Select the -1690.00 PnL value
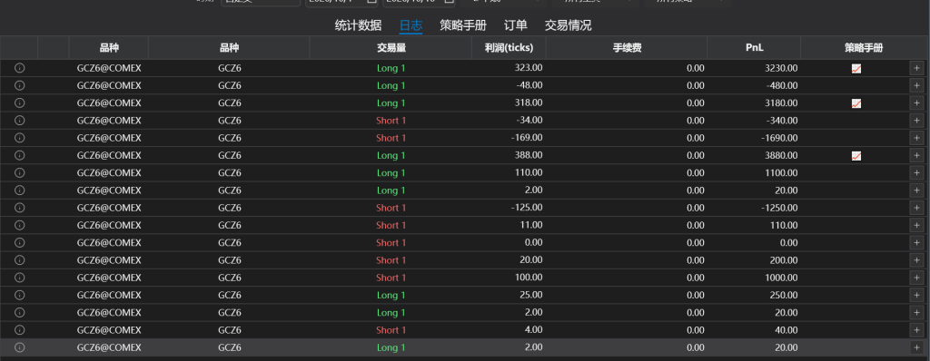The height and width of the screenshot is (361, 930). coord(779,138)
